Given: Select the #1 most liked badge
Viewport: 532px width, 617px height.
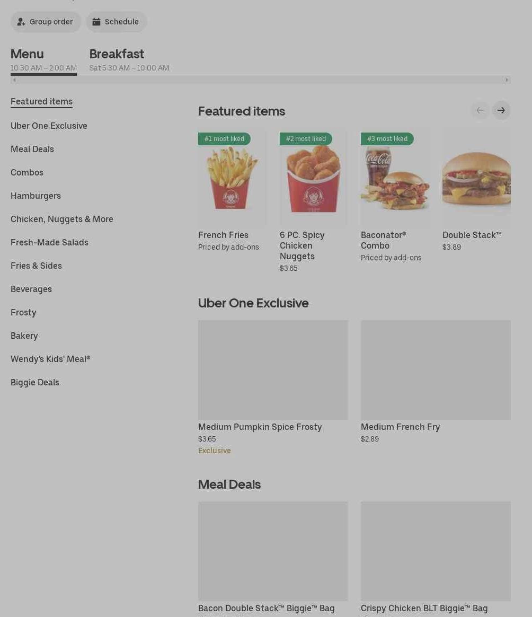Looking at the screenshot, I should (224, 138).
